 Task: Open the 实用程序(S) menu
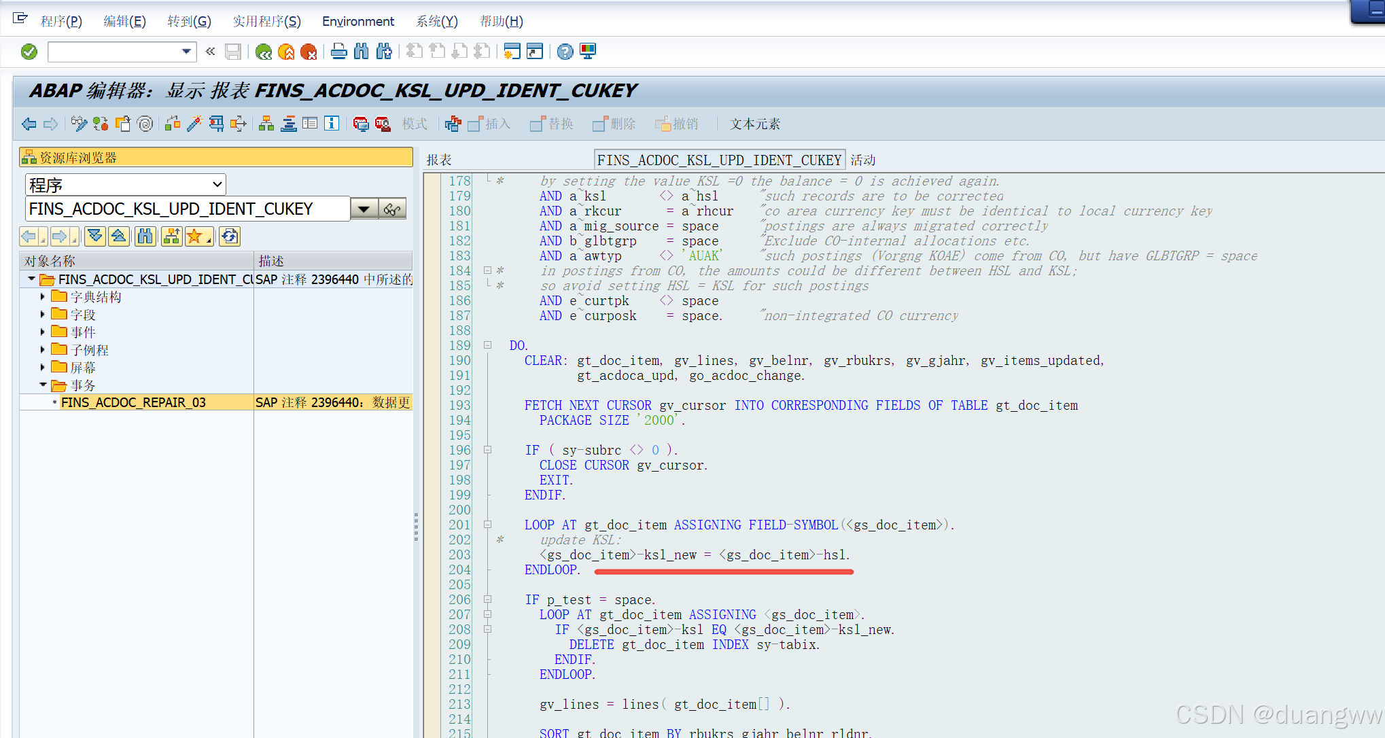266,21
